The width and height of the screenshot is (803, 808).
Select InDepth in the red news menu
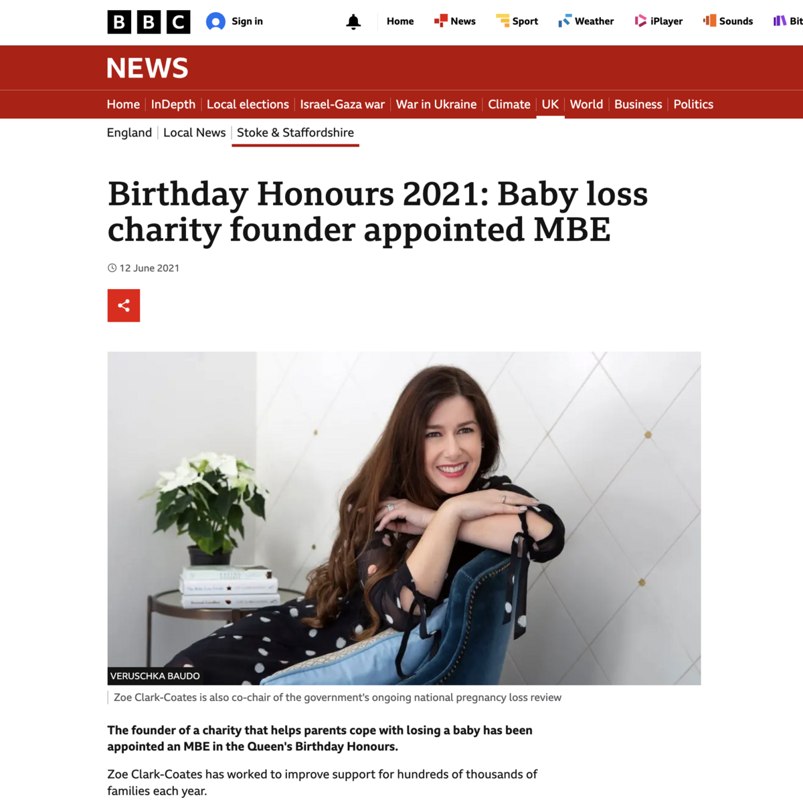173,104
